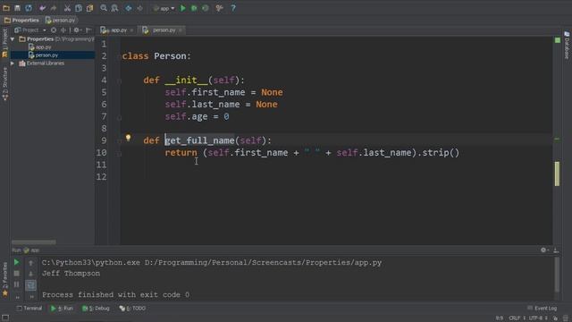Click the Properties breadcrumb in navigation bar
The height and width of the screenshot is (322, 572).
[21, 20]
